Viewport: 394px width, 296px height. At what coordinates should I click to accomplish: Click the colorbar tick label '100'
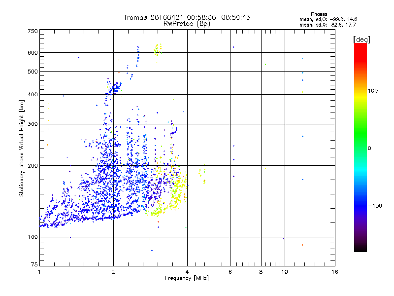pyautogui.click(x=373, y=91)
